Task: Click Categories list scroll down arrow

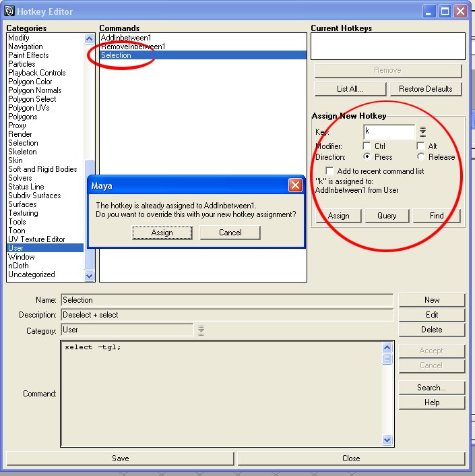Action: pos(89,276)
